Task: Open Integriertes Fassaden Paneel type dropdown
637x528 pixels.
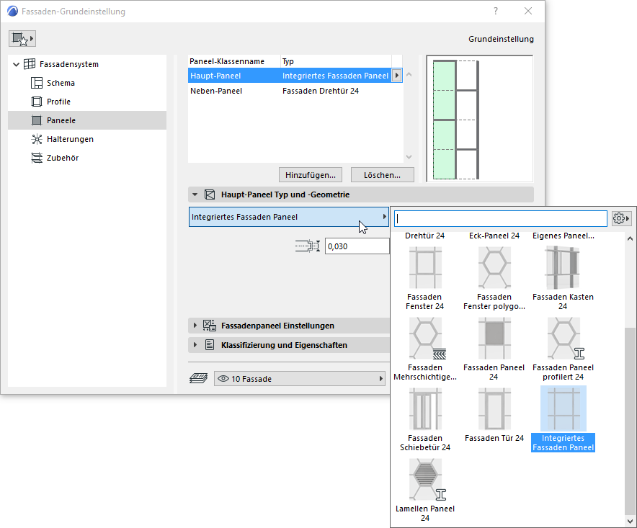Action: coord(289,217)
